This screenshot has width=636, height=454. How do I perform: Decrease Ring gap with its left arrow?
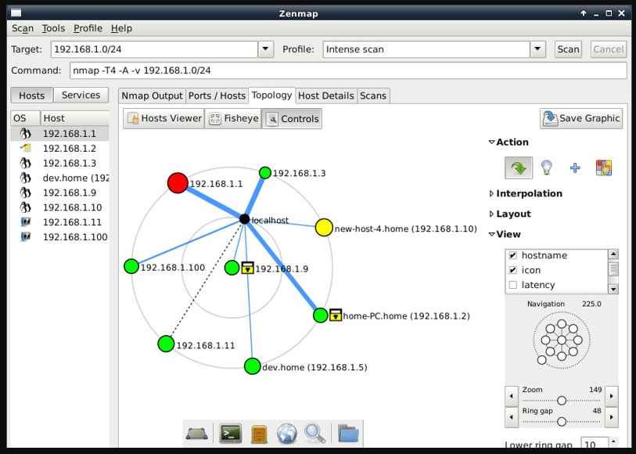tap(512, 417)
